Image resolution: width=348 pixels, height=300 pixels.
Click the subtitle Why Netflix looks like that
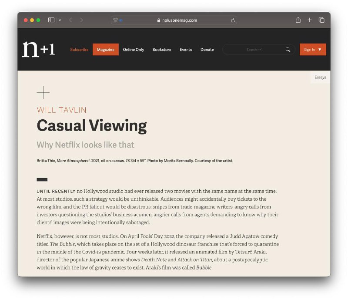[85, 145]
